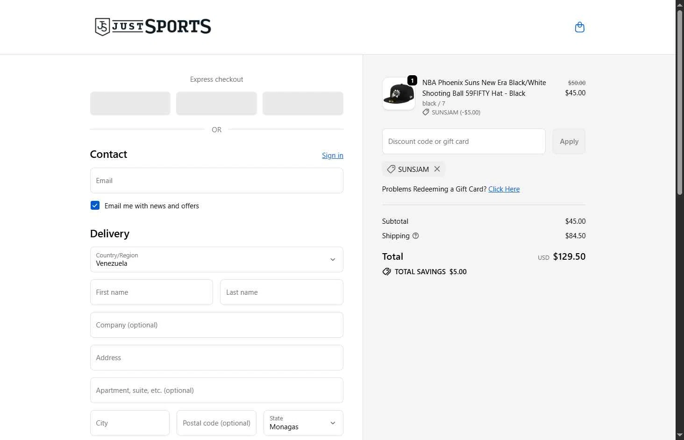Click the third express checkout button
The width and height of the screenshot is (684, 440).
pyautogui.click(x=303, y=104)
